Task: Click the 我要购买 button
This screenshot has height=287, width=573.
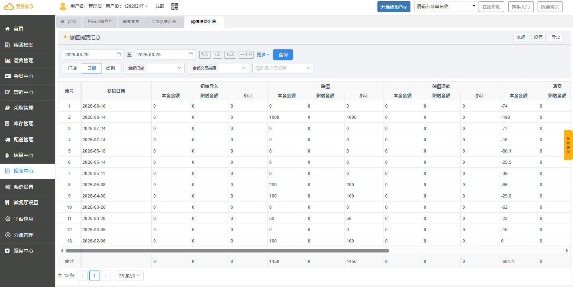Action: (x=550, y=6)
